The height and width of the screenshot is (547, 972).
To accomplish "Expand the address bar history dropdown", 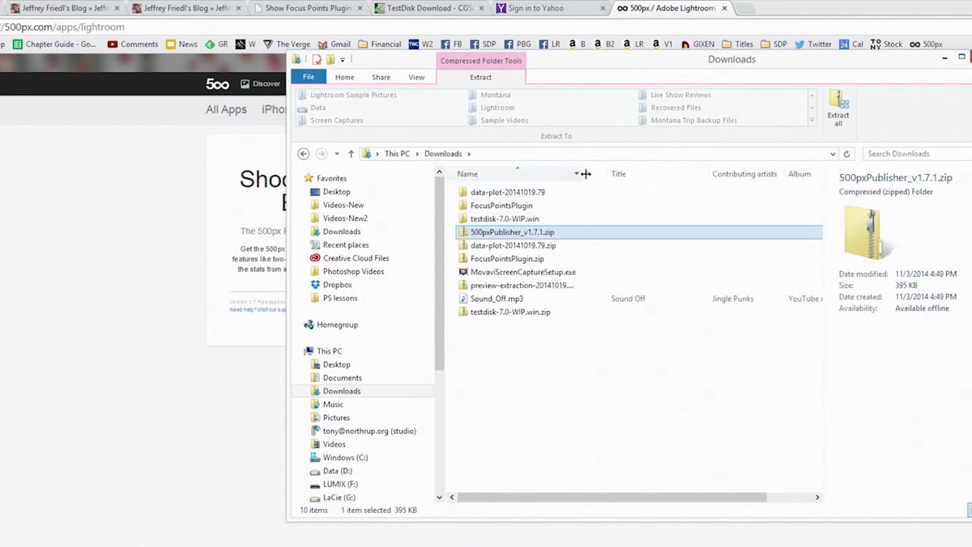I will coord(833,154).
